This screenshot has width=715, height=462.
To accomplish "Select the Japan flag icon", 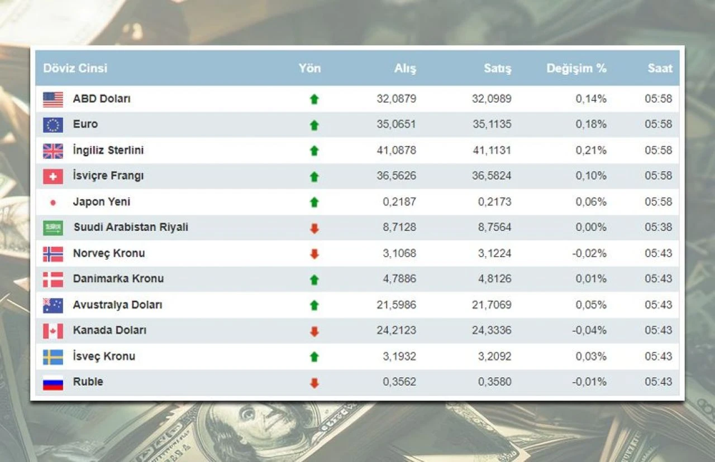I will point(53,201).
